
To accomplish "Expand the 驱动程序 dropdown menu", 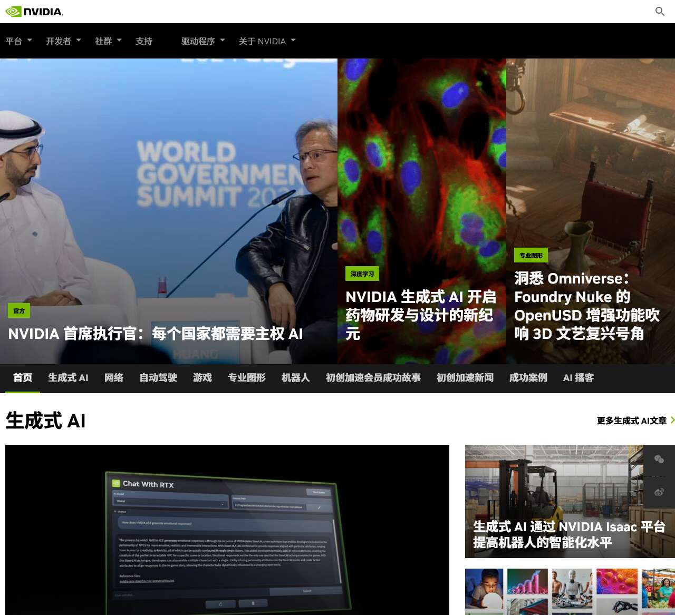I will click(203, 41).
